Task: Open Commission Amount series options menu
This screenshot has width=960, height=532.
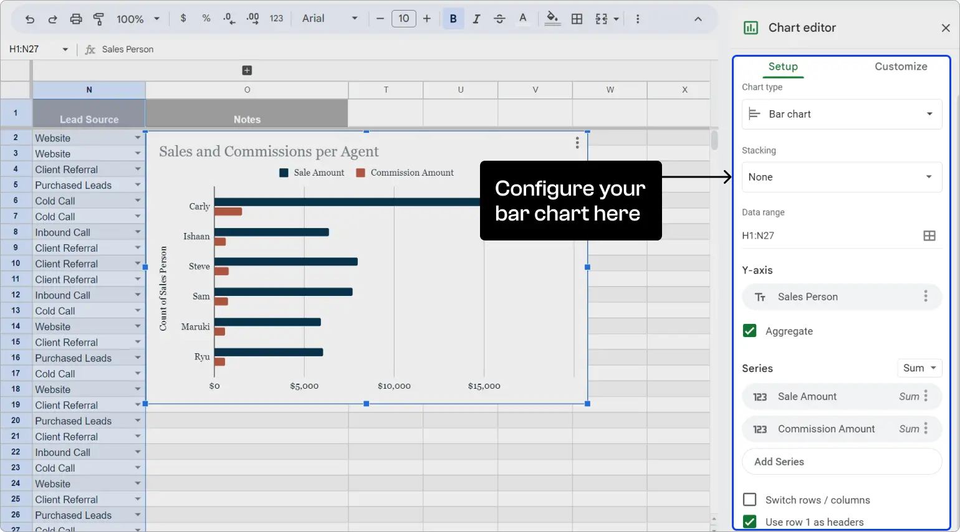Action: [x=926, y=429]
